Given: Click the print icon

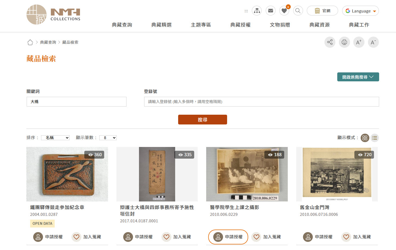Looking at the screenshot, I should click(344, 42).
